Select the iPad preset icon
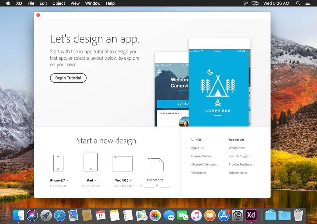 tap(90, 162)
